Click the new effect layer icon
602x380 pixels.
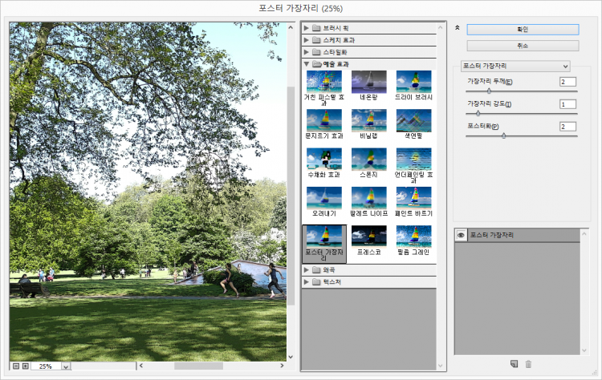click(514, 364)
